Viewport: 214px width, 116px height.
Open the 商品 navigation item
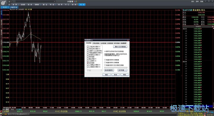(52, 5)
